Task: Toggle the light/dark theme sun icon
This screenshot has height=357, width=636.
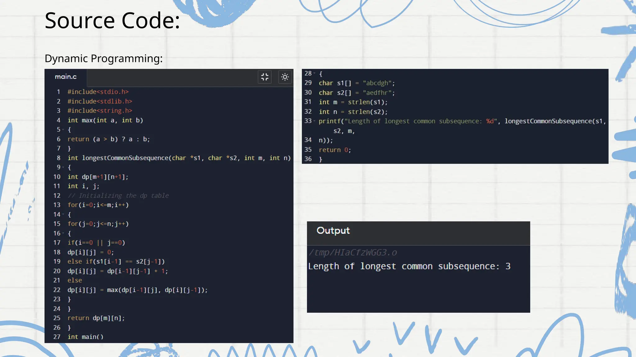Action: [x=285, y=77]
